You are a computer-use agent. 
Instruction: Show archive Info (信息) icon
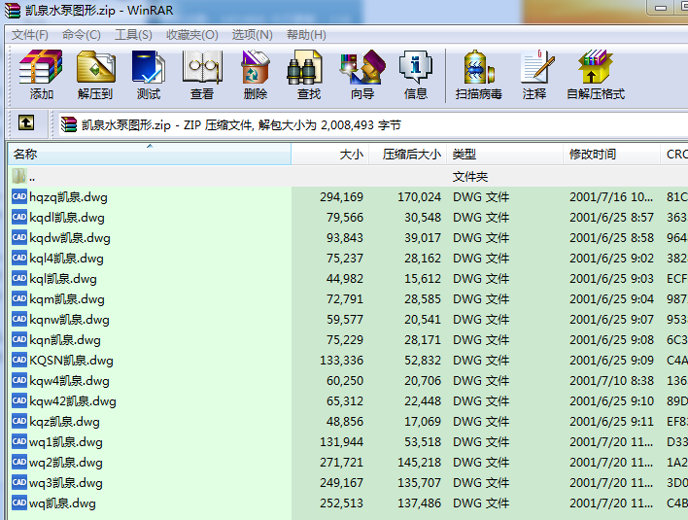pyautogui.click(x=416, y=75)
